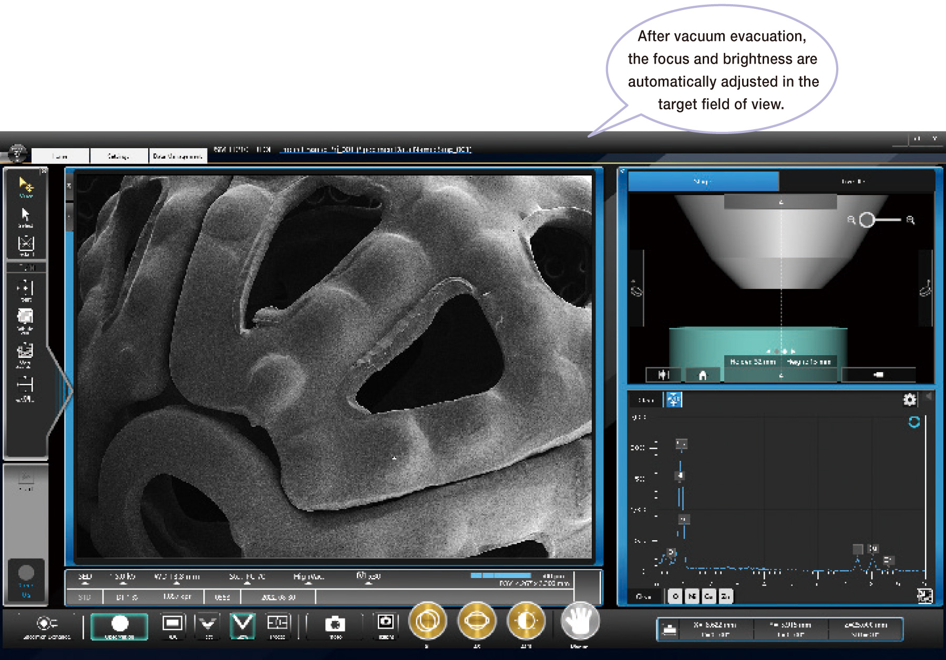The image size is (946, 660).
Task: Click the stage view top up-arrow bar
Action: pyautogui.click(x=780, y=202)
